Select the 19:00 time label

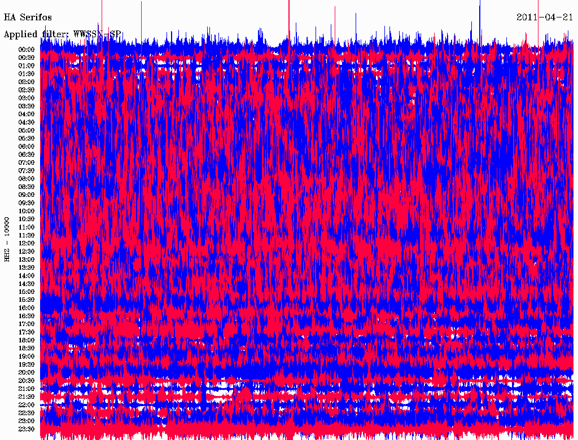click(x=27, y=357)
